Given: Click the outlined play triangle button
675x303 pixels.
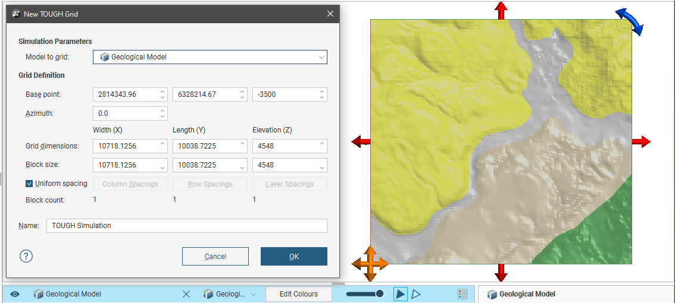Looking at the screenshot, I should coord(417,294).
